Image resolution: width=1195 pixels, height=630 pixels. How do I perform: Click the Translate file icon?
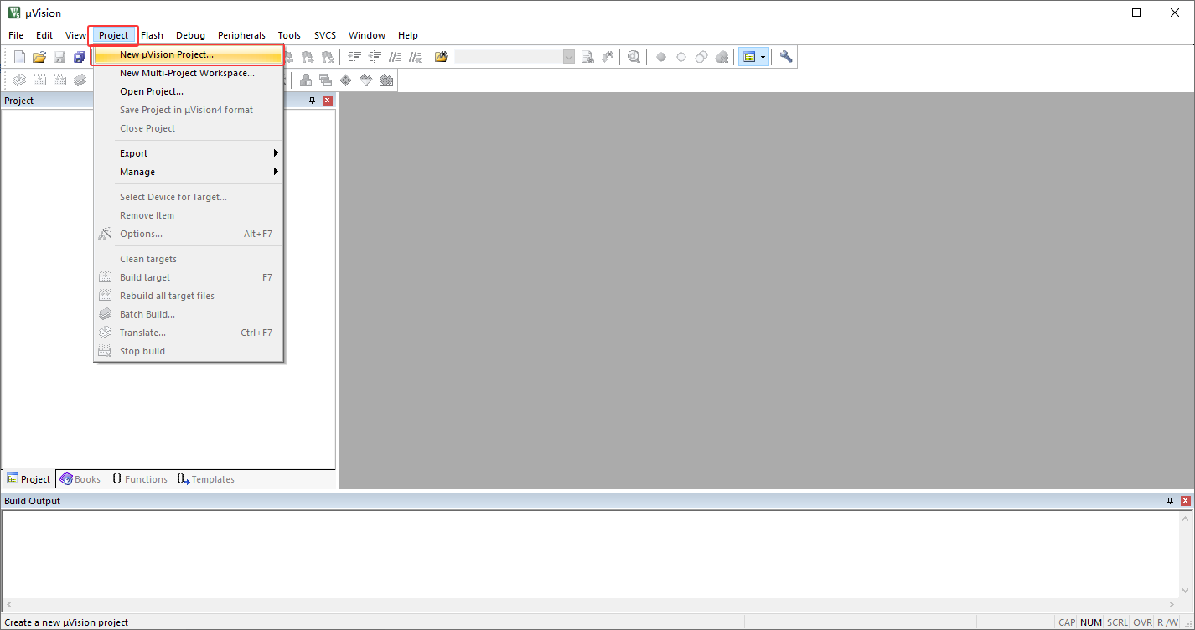(18, 80)
